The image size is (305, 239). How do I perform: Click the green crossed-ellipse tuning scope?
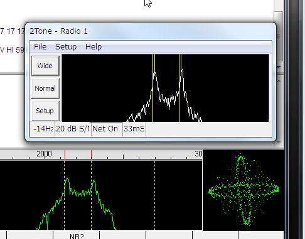pyautogui.click(x=243, y=190)
